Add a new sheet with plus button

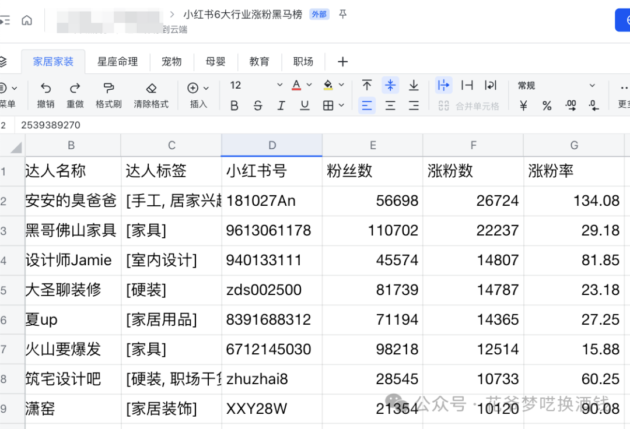pyautogui.click(x=343, y=62)
